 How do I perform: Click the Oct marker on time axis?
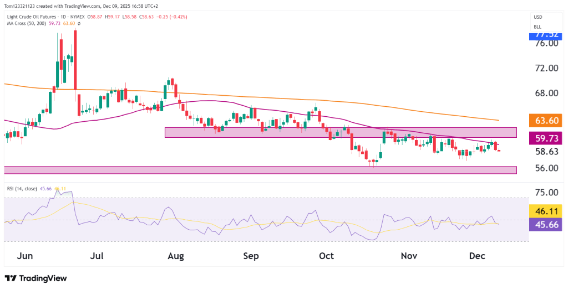327,256
